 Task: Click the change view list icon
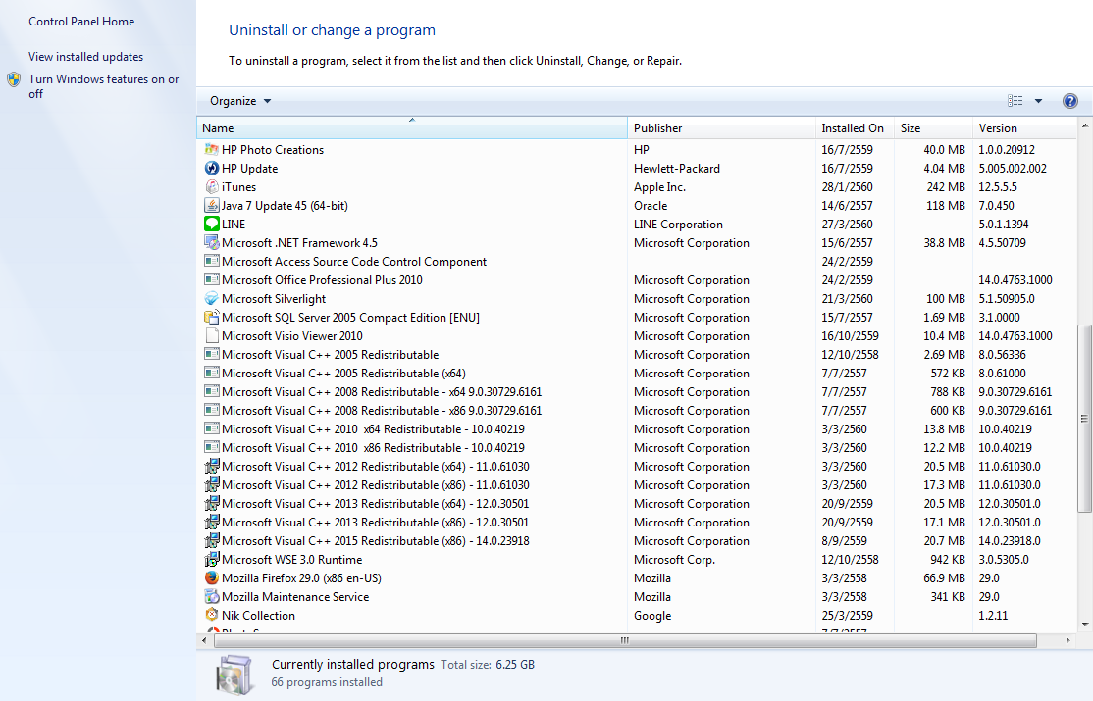[1015, 101]
